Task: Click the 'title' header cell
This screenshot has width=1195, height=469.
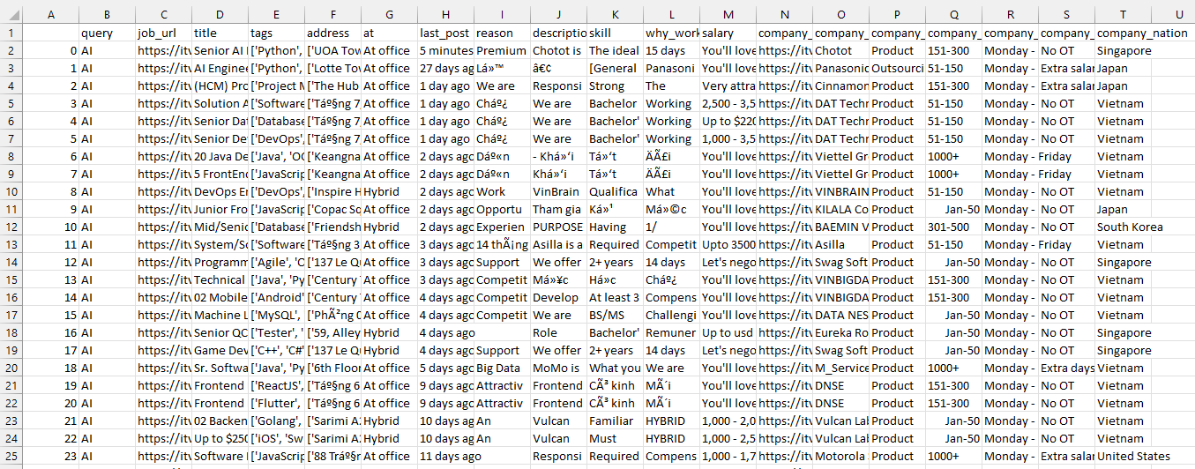Action: pos(220,33)
